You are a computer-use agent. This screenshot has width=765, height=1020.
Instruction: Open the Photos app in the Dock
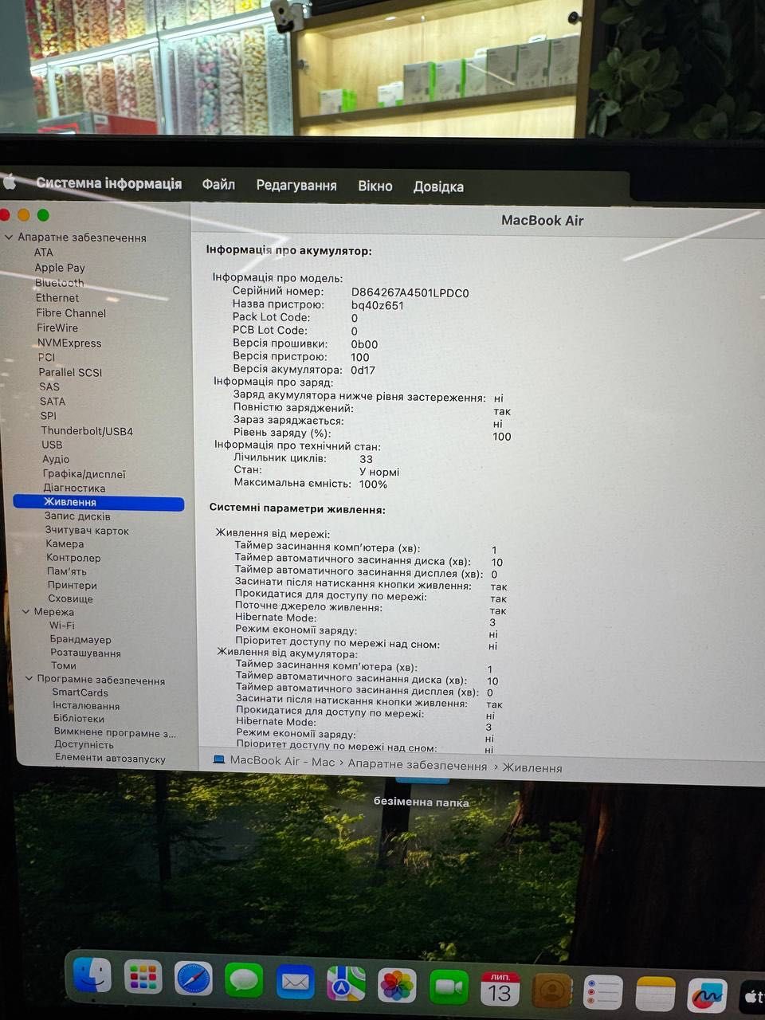pos(397,986)
